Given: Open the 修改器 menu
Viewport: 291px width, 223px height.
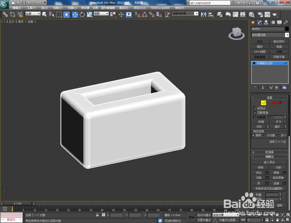Looking at the screenshot, I should coord(85,8).
